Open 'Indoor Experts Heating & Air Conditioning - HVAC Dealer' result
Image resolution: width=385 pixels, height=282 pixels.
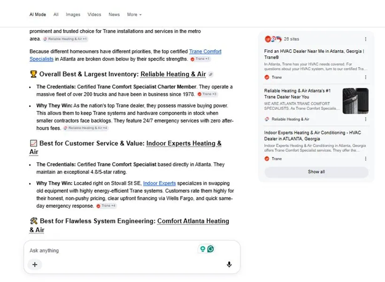coord(313,136)
